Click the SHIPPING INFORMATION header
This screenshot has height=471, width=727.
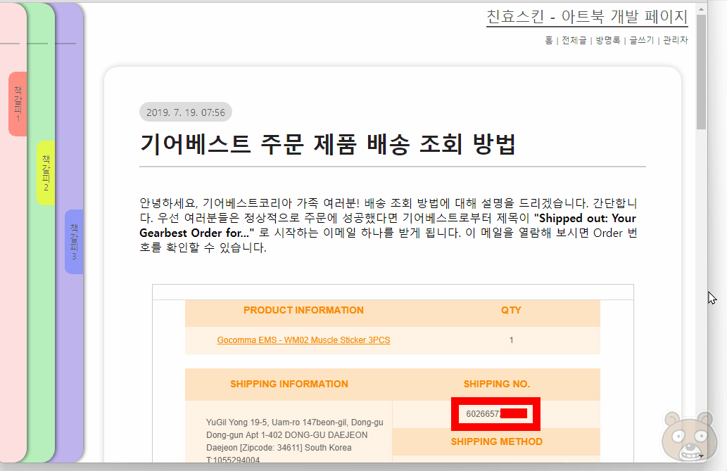coord(289,384)
